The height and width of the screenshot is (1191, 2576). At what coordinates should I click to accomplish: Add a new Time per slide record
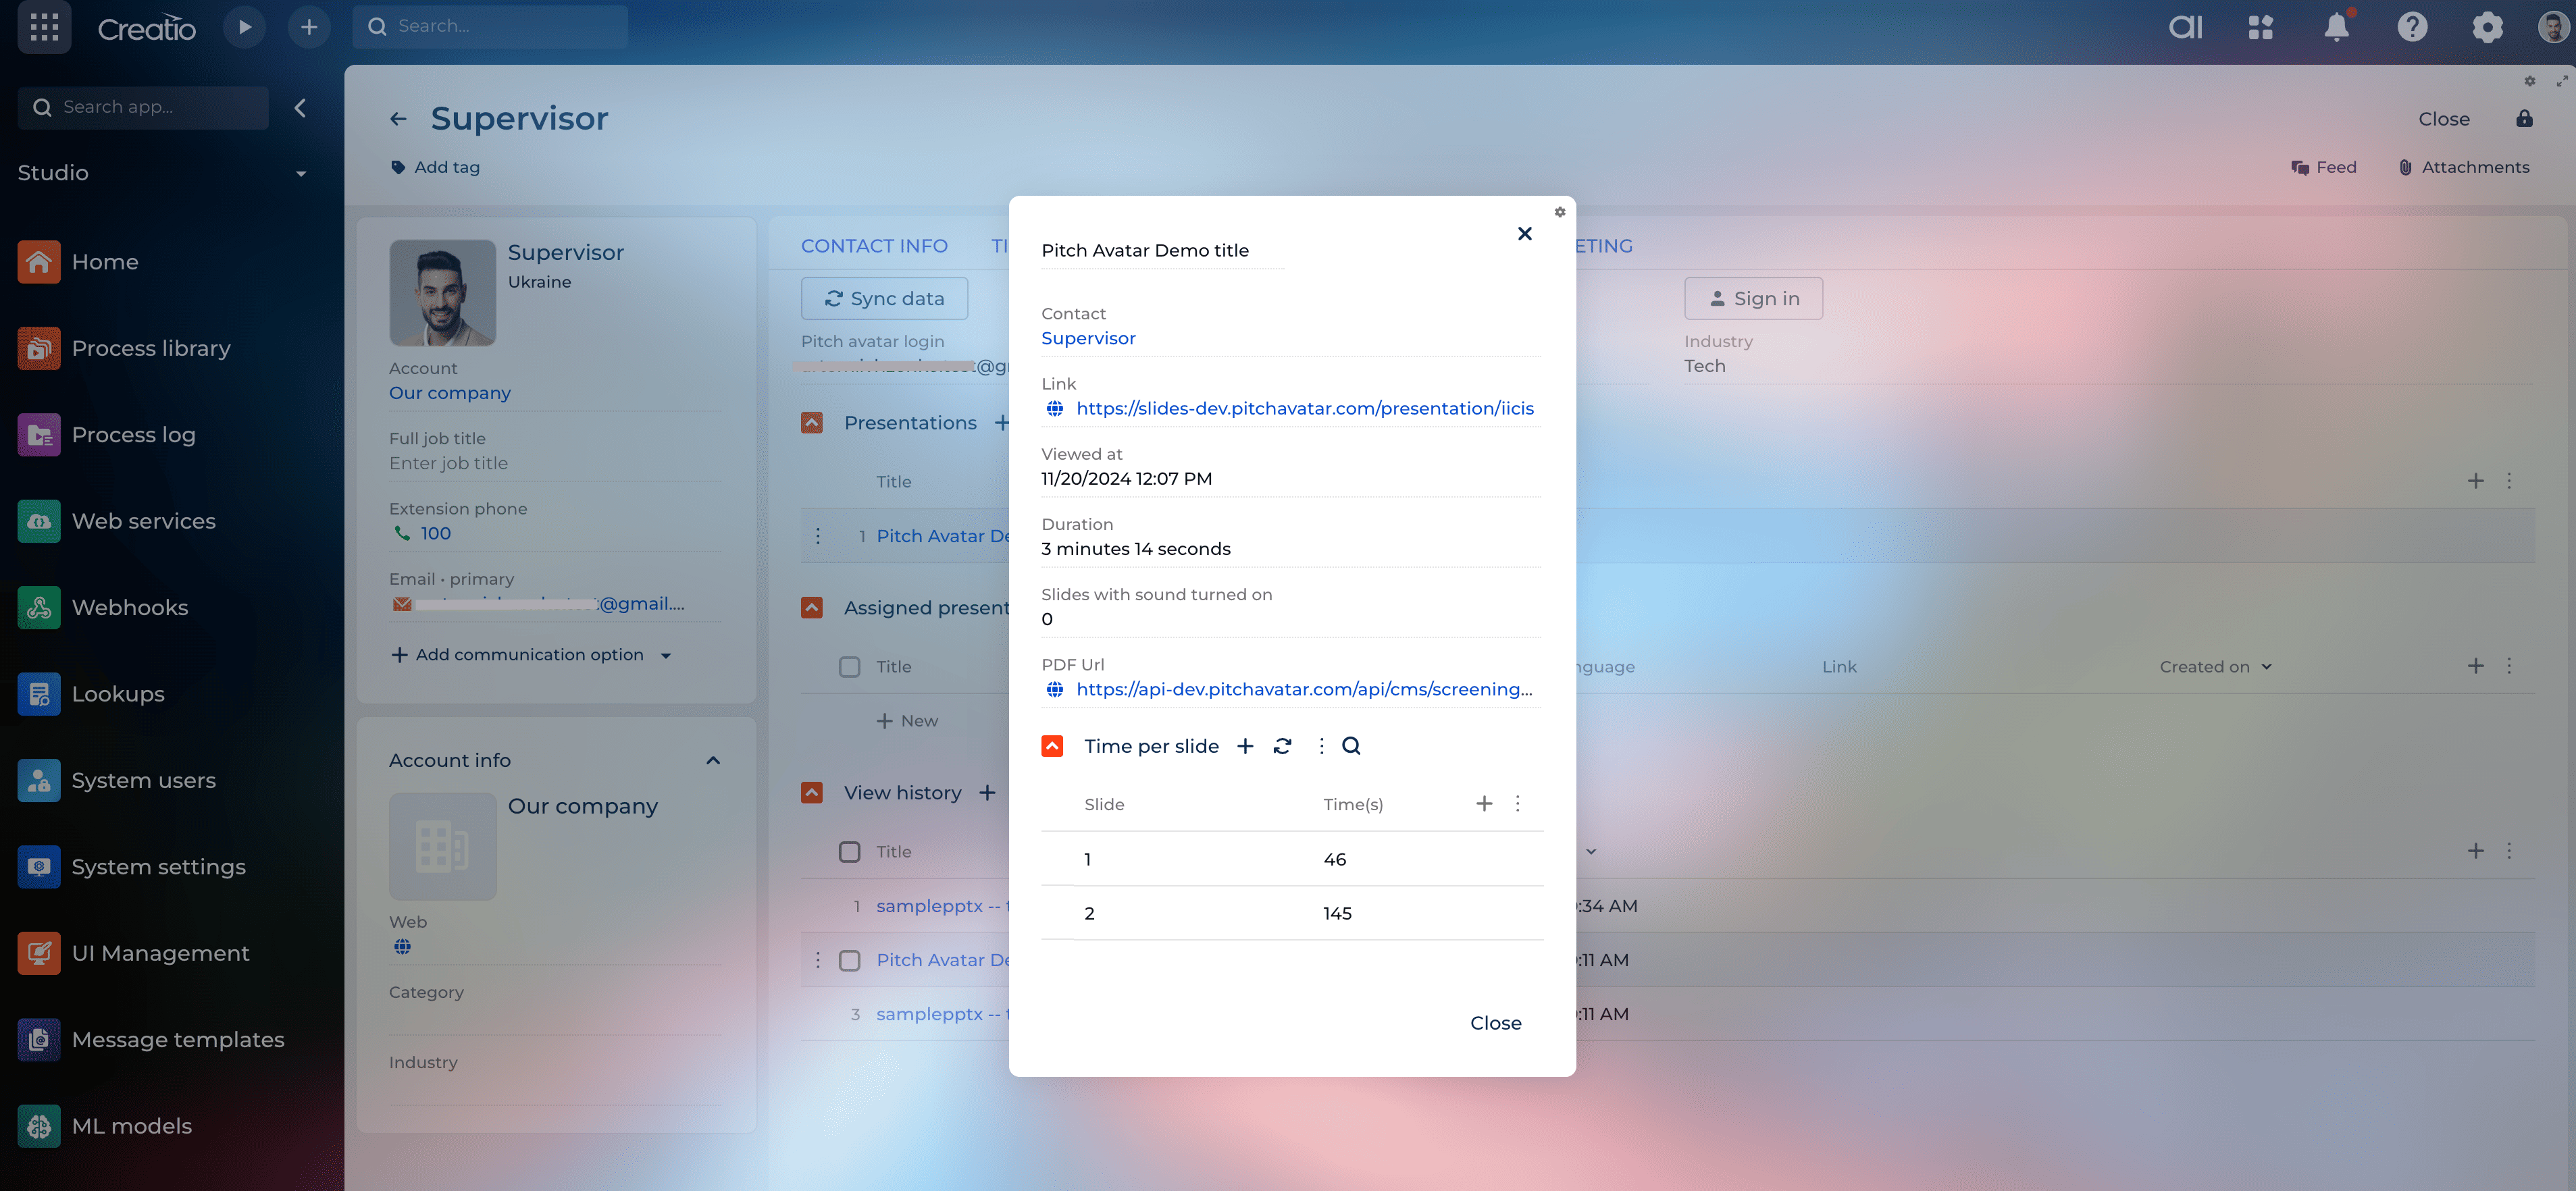pos(1245,746)
